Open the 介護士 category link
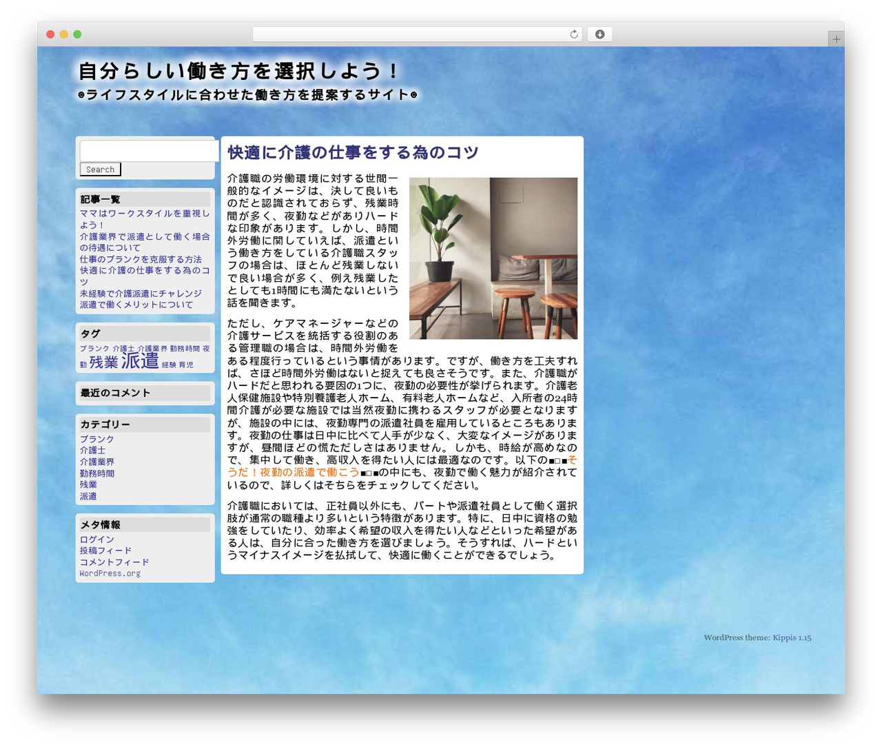 point(92,450)
